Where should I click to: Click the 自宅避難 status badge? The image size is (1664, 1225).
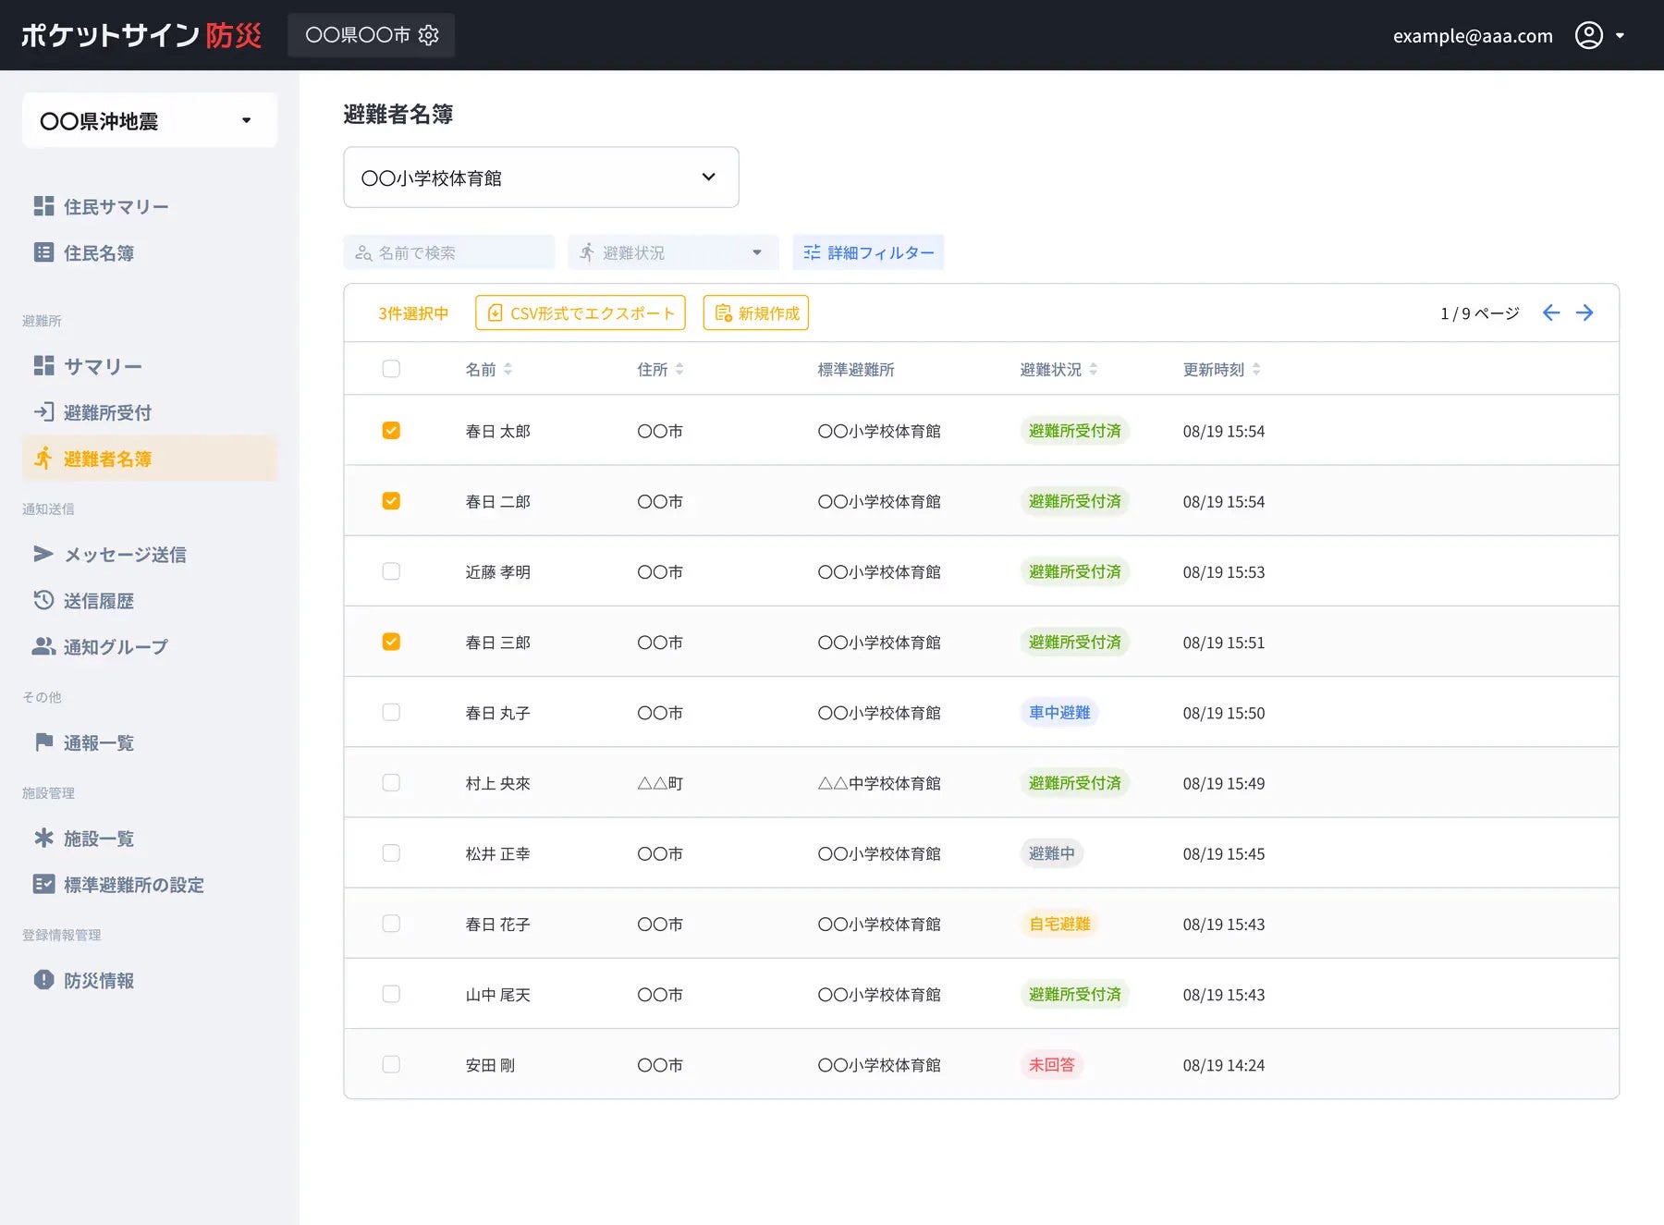coord(1059,924)
